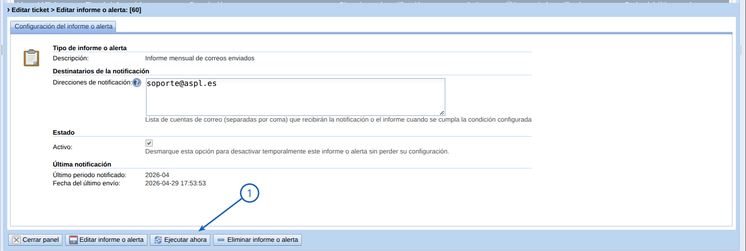Click the Fecha del último envío timestamp

click(x=176, y=183)
